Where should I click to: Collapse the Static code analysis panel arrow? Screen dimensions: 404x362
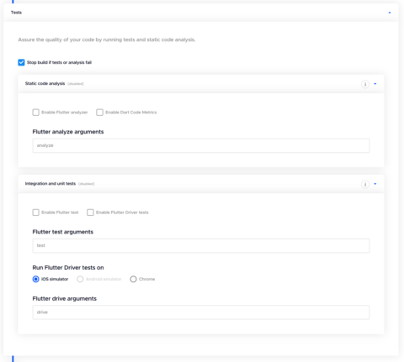coord(375,84)
